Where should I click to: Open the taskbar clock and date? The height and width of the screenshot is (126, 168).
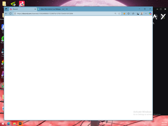click(164, 124)
